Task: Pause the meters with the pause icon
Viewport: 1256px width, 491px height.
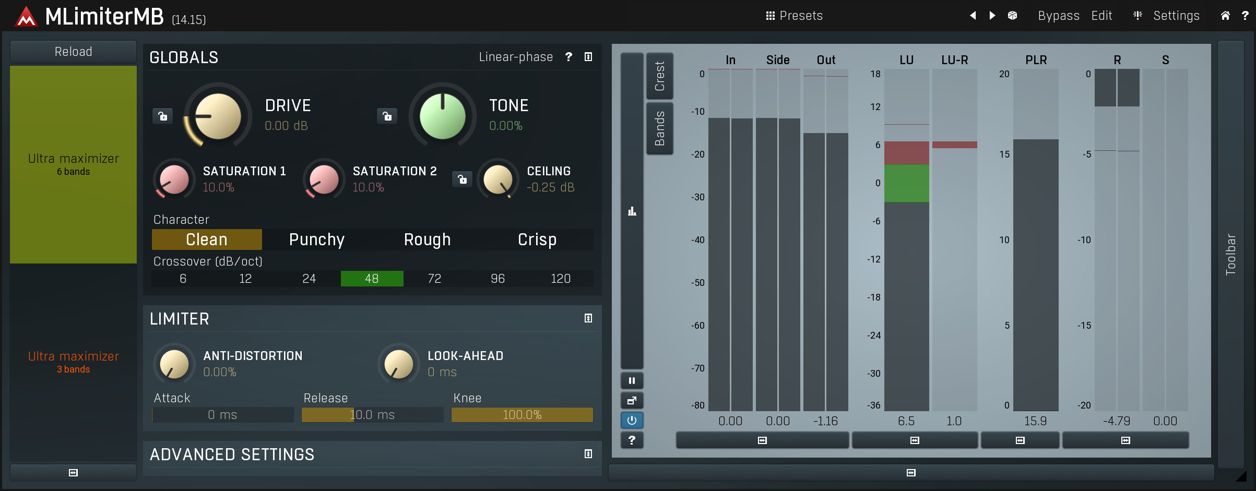Action: tap(632, 381)
